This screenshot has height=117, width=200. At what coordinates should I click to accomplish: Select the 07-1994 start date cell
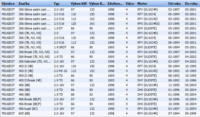174,113
